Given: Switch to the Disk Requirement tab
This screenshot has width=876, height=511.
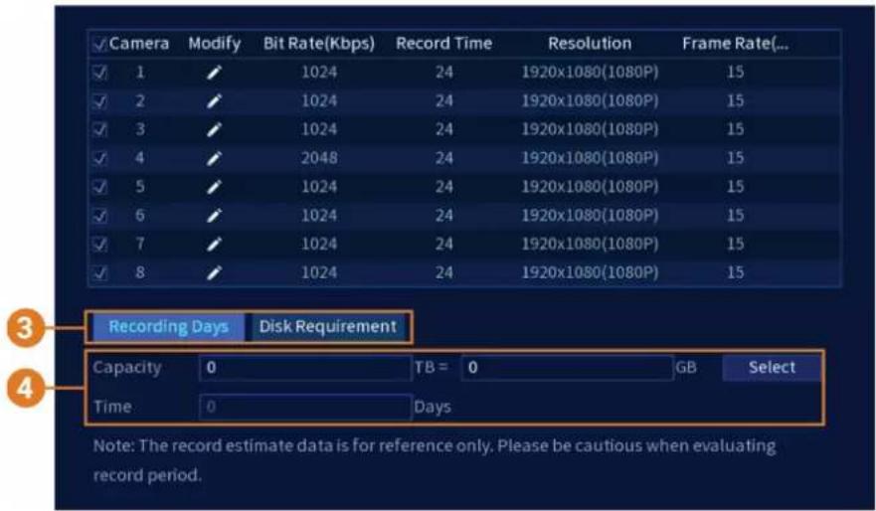Looking at the screenshot, I should (328, 327).
